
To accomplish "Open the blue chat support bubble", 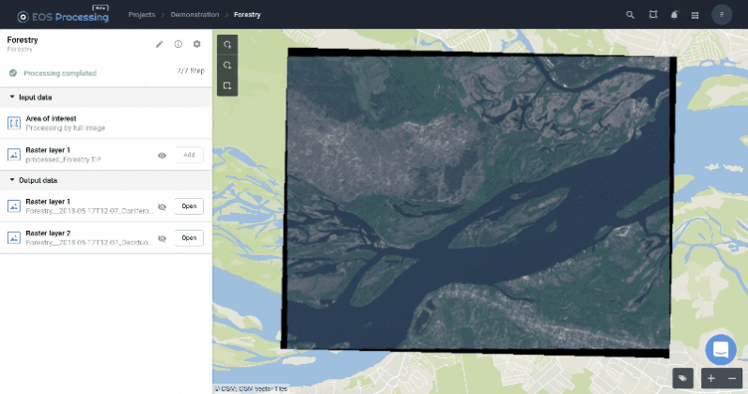I will pyautogui.click(x=721, y=349).
